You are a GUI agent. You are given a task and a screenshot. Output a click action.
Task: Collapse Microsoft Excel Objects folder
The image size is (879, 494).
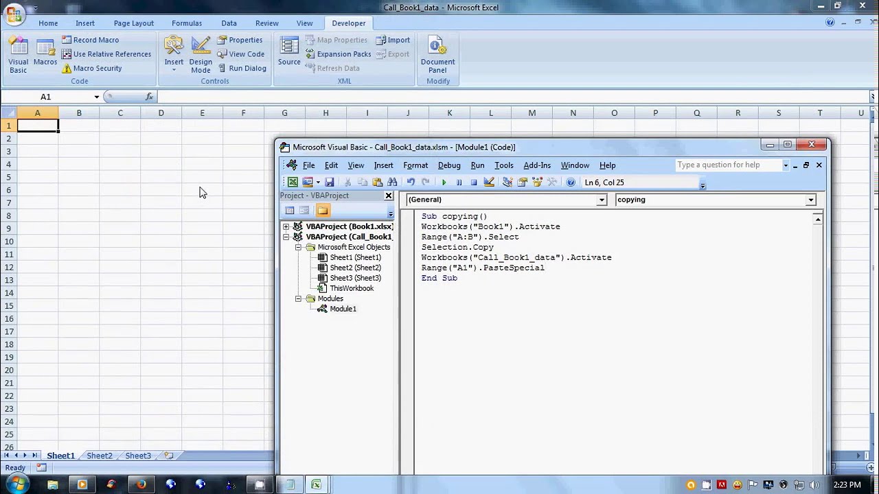tap(299, 247)
